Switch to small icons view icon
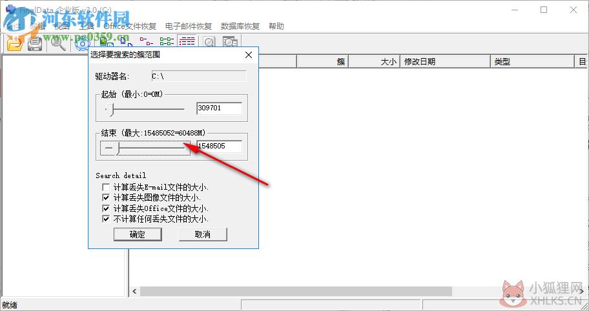 127,41
